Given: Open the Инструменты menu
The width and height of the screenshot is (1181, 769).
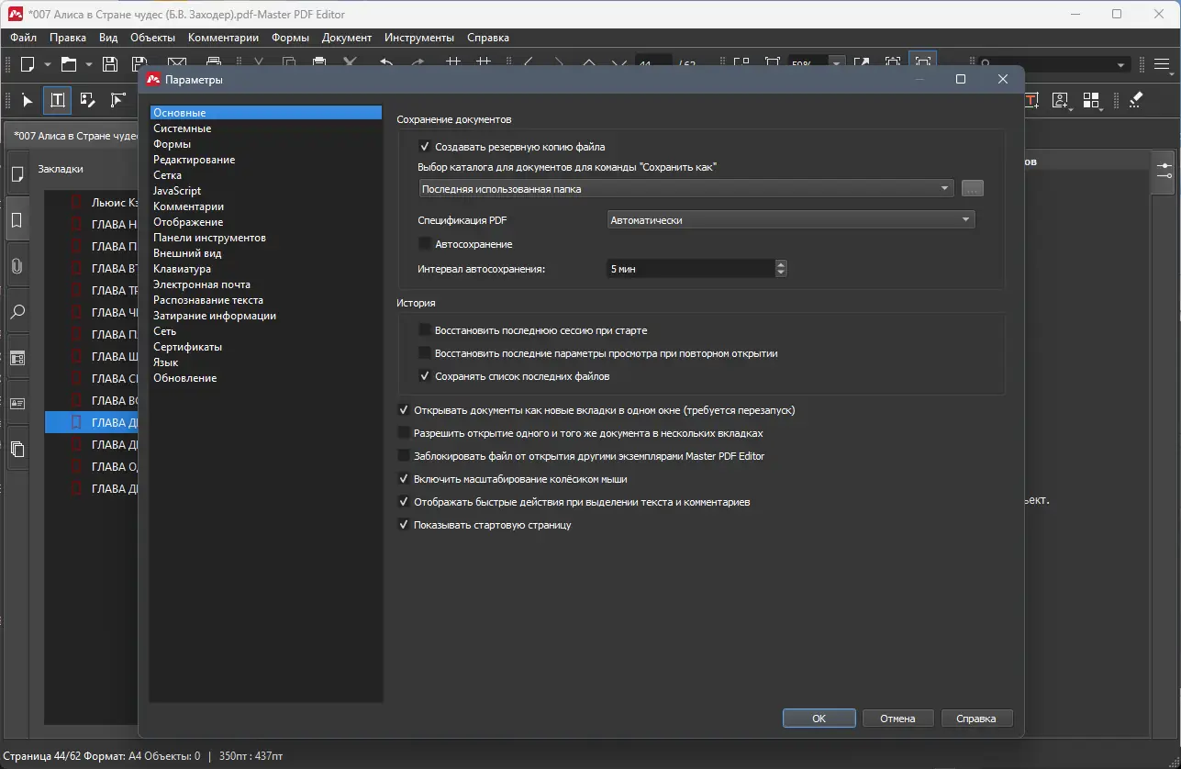Looking at the screenshot, I should 418,38.
